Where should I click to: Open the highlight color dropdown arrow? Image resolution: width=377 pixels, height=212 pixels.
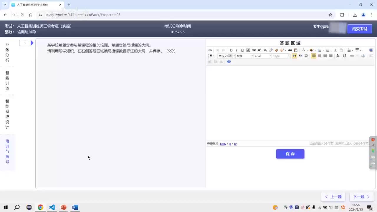pos(315,50)
